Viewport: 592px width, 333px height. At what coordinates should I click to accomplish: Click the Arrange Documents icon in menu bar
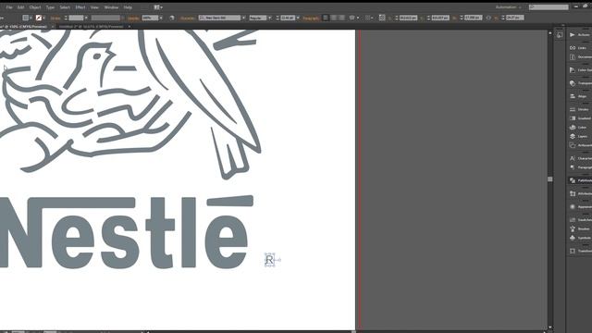158,7
